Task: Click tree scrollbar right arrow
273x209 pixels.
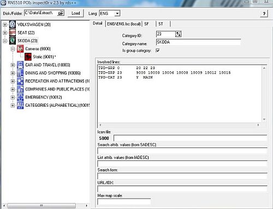Action: pos(86,206)
